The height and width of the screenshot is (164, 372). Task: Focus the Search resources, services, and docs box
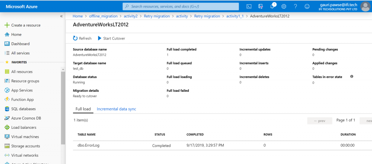coord(181,7)
